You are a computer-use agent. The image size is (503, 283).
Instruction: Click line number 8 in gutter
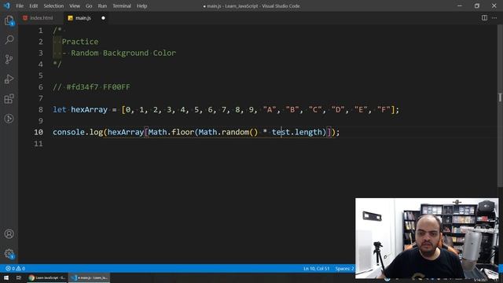[40, 110]
